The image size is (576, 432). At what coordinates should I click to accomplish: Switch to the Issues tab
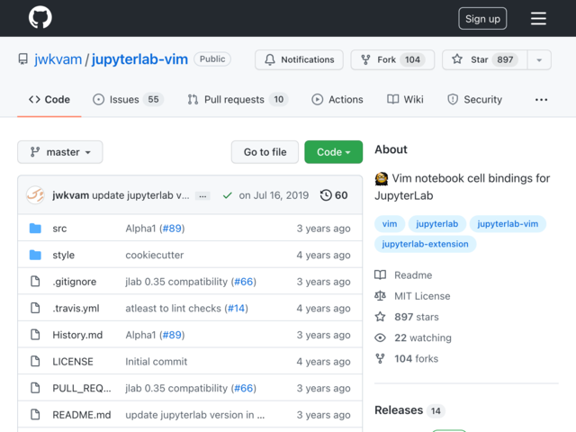(128, 100)
